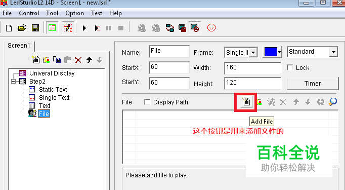Image resolution: width=345 pixels, height=190 pixels.
Task: Select the Text tree item
Action: click(45, 105)
